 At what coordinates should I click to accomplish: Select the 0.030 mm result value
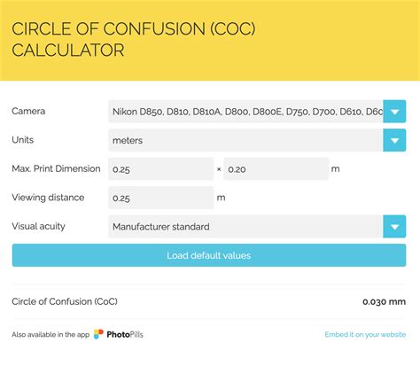click(x=384, y=301)
